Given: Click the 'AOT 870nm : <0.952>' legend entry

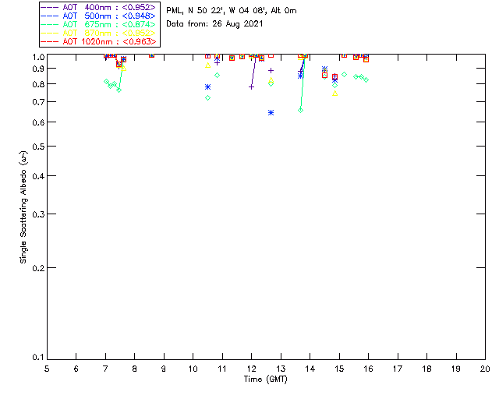Looking at the screenshot, I should [x=98, y=33].
